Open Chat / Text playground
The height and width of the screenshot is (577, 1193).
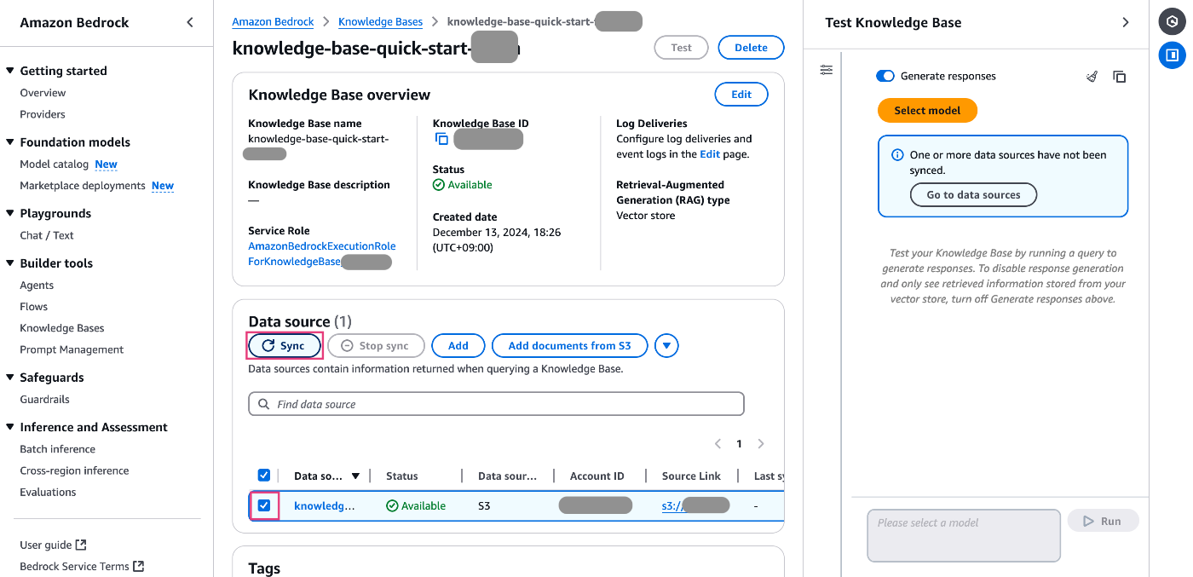point(47,235)
